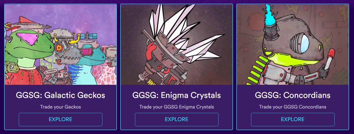Select the GGSG: Concordians title
Screen dimensions: 354x134
(293, 95)
